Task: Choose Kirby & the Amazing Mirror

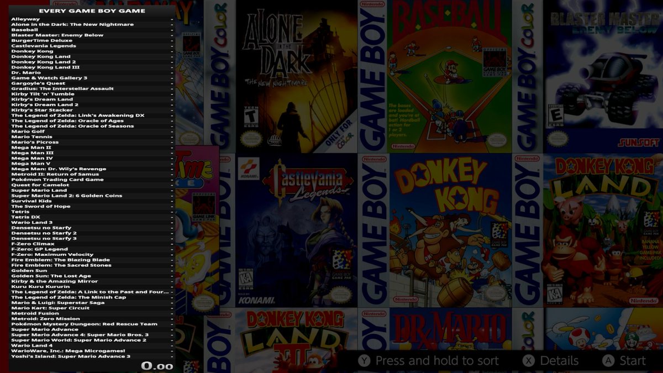Action: pyautogui.click(x=92, y=281)
